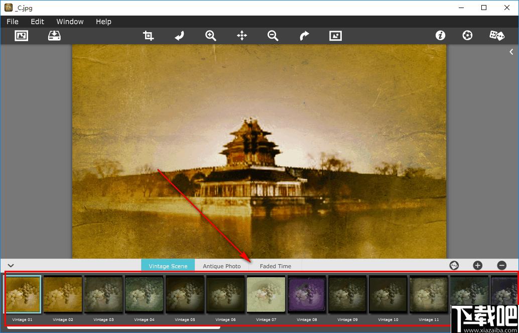This screenshot has width=519, height=333.
Task: Click the round help/support icon
Action: (x=467, y=36)
